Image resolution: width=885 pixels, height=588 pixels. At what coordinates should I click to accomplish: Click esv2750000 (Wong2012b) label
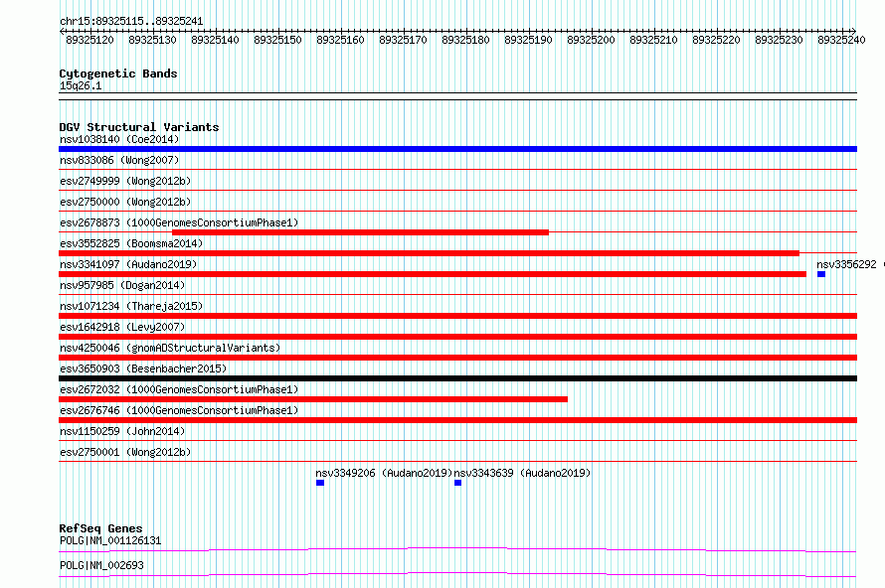click(x=125, y=202)
